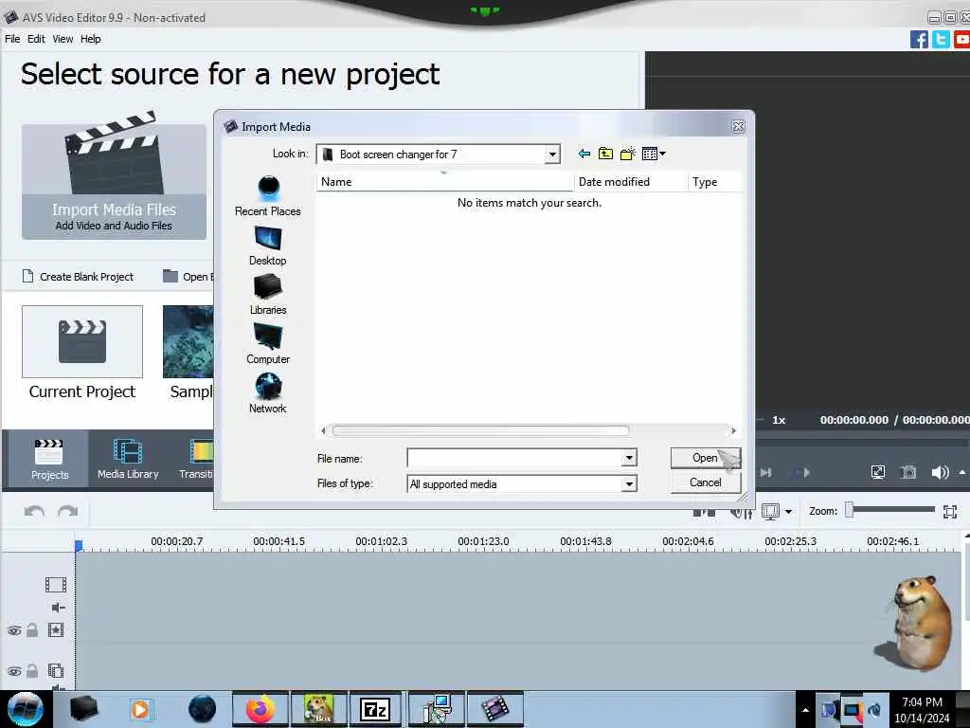Image resolution: width=970 pixels, height=728 pixels.
Task: Open Firefox from the taskbar
Action: coord(260,709)
